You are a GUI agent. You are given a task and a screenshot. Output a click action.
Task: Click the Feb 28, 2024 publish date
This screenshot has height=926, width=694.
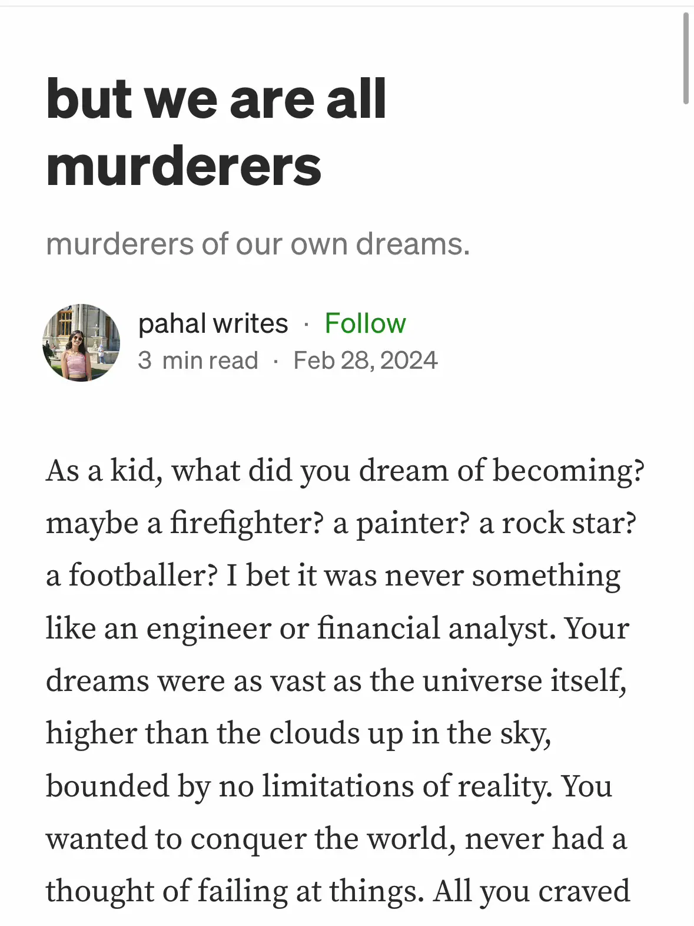pos(365,361)
